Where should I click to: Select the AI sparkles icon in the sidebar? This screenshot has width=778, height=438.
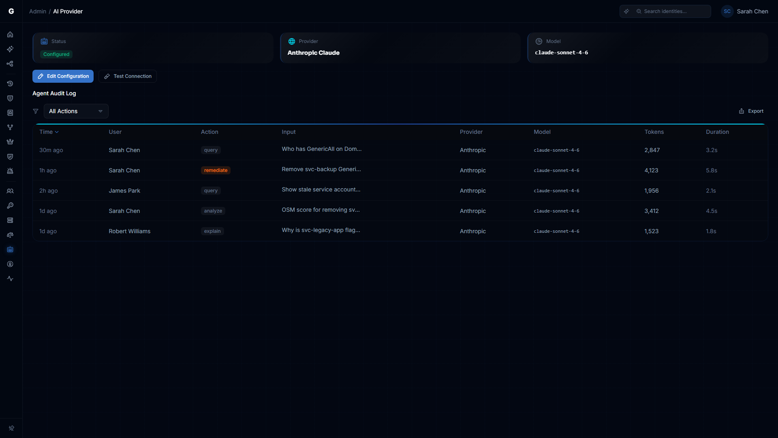click(x=10, y=49)
